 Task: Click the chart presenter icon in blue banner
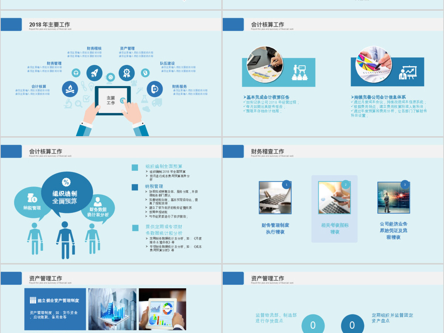408,73
